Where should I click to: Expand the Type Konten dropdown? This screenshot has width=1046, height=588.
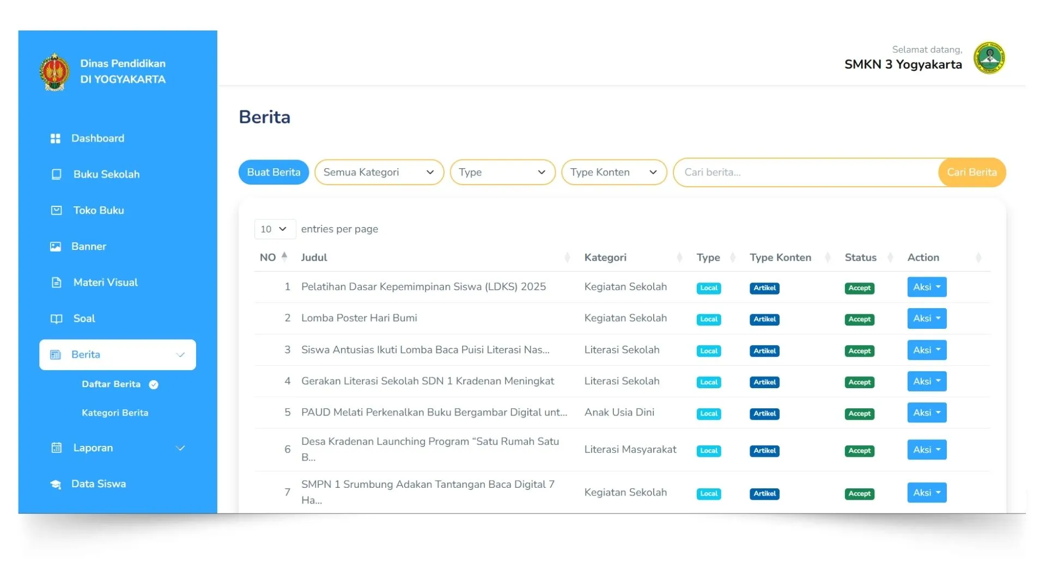pyautogui.click(x=613, y=172)
